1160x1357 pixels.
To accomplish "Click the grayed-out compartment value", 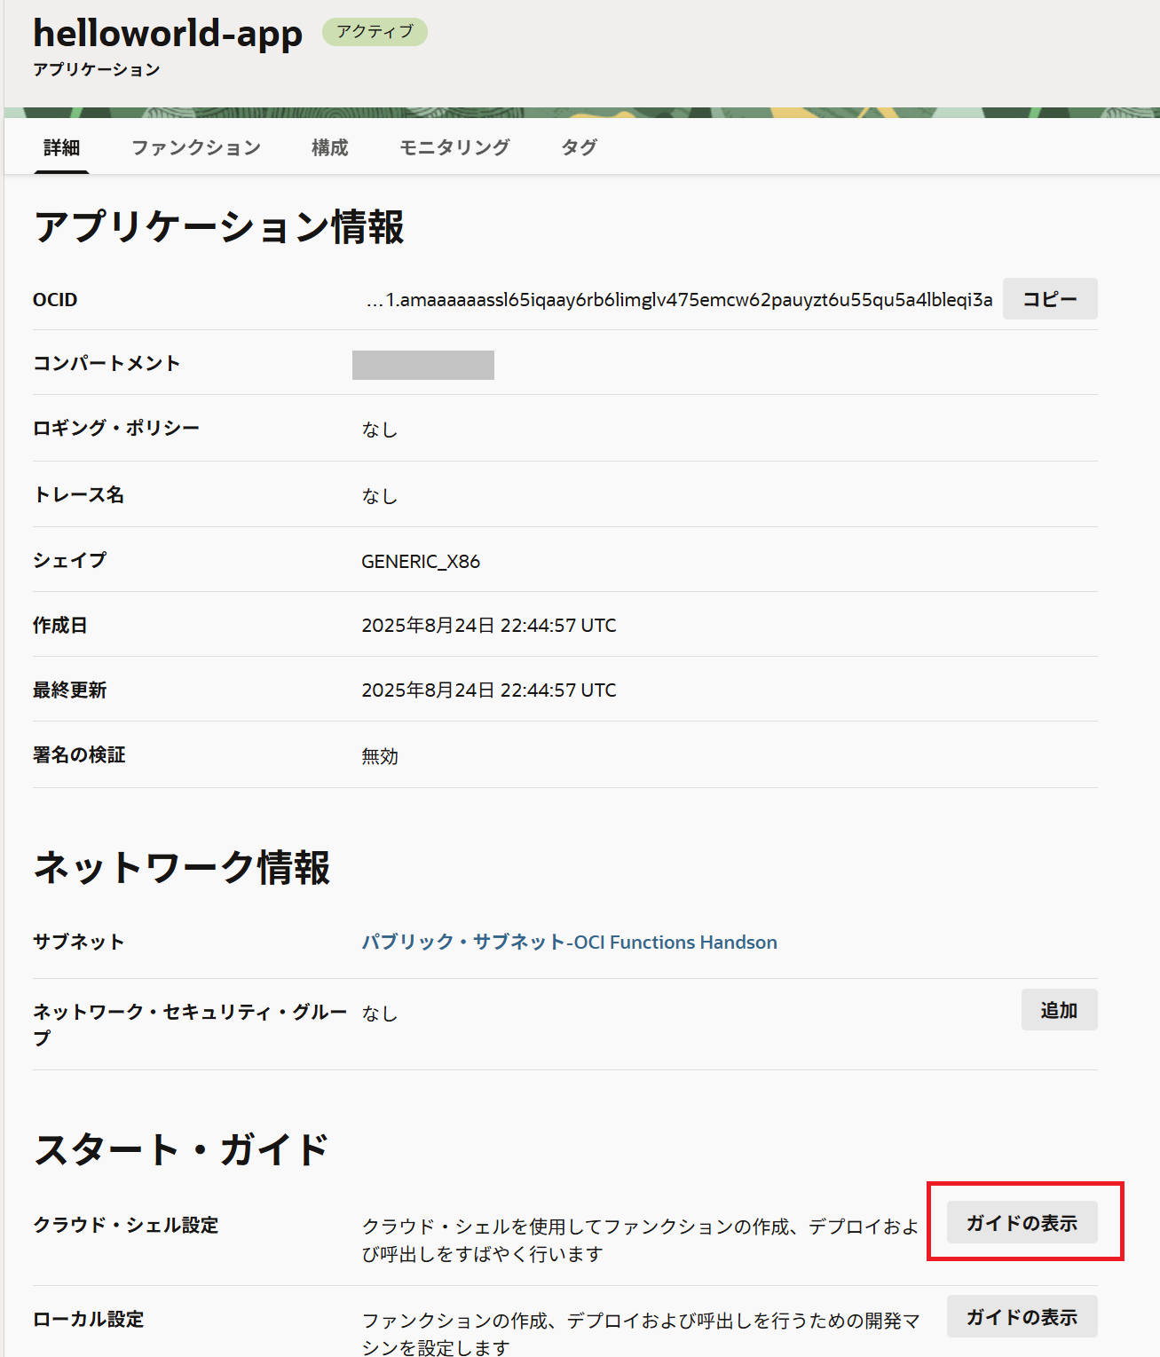I will point(423,365).
